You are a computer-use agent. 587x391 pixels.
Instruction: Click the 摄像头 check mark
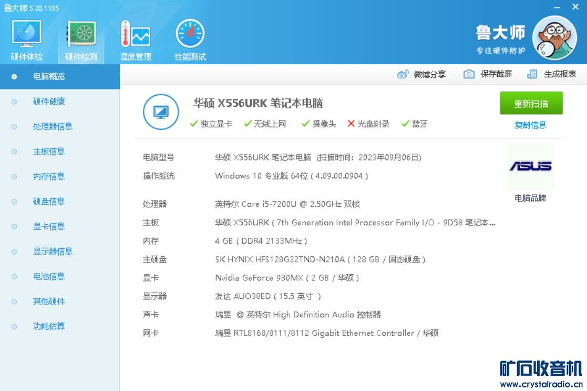pos(305,124)
